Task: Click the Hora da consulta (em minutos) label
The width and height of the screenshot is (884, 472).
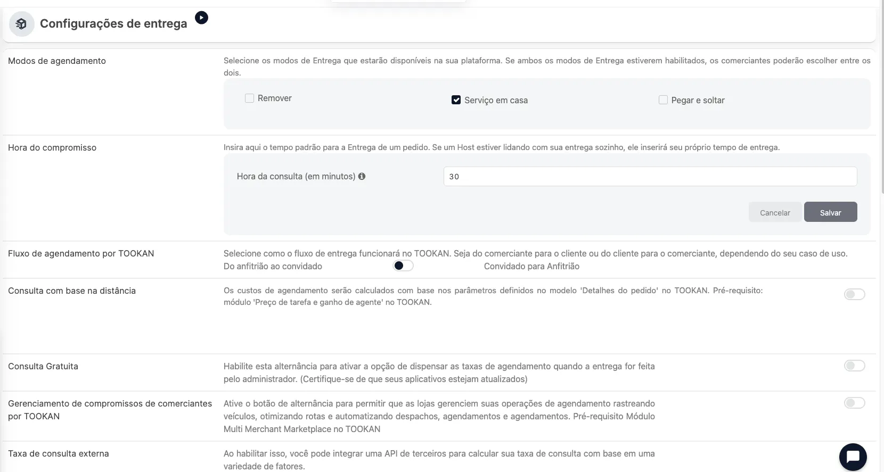Action: 296,176
